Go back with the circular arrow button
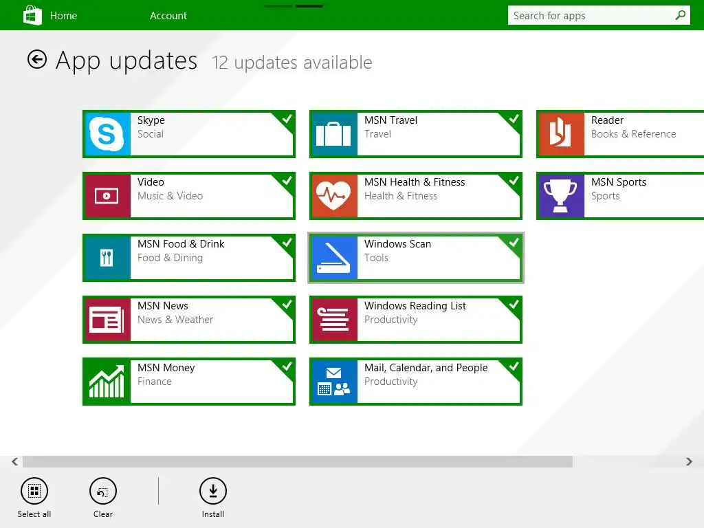This screenshot has width=704, height=528. pos(37,59)
